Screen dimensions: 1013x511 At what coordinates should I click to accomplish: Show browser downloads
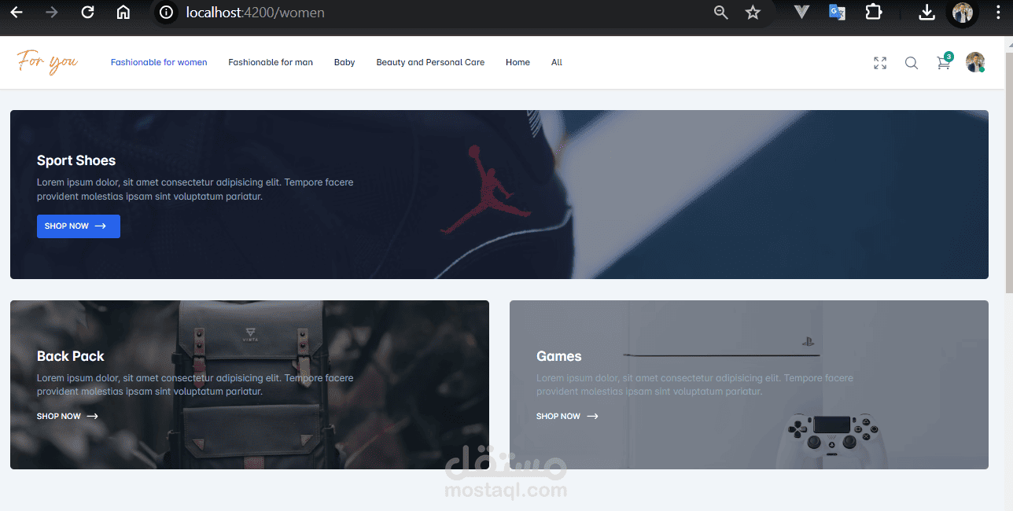point(927,12)
